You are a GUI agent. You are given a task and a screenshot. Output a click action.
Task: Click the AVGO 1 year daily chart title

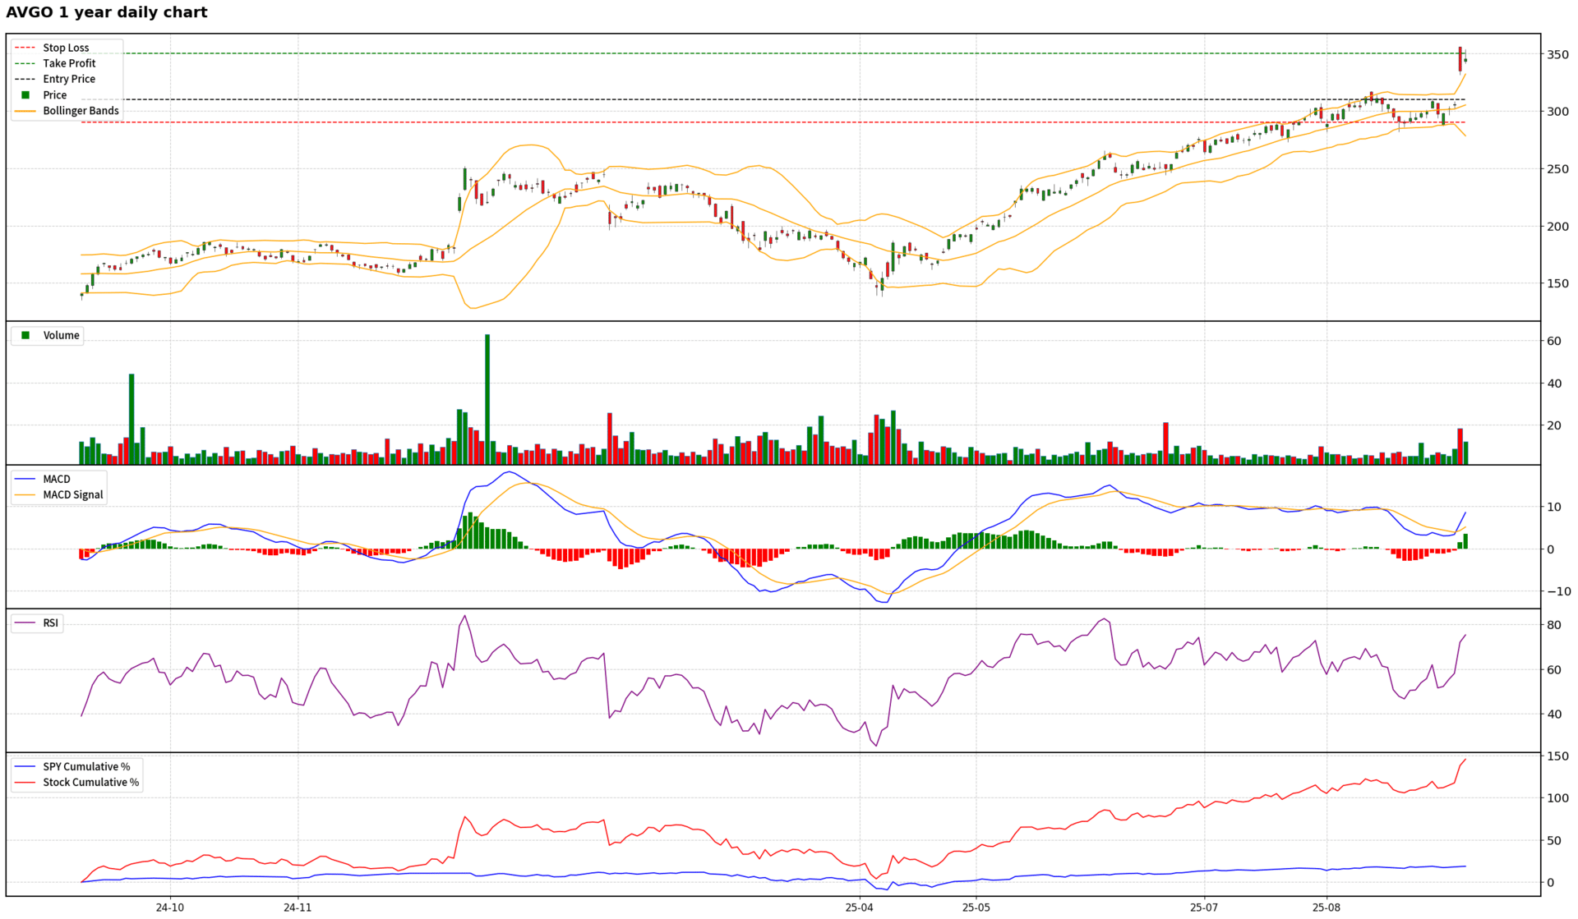107,12
